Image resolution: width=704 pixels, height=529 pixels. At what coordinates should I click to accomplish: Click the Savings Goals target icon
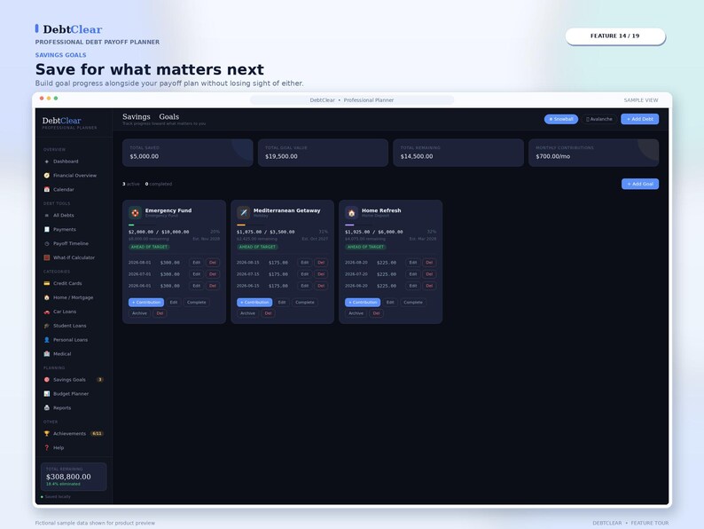[47, 380]
